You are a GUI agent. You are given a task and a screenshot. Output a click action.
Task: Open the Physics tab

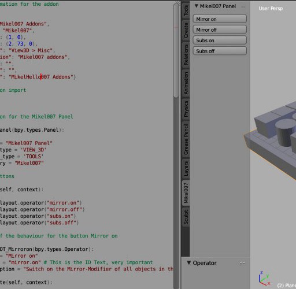186,109
